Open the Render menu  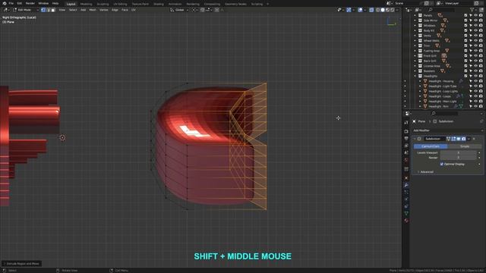coord(30,3)
